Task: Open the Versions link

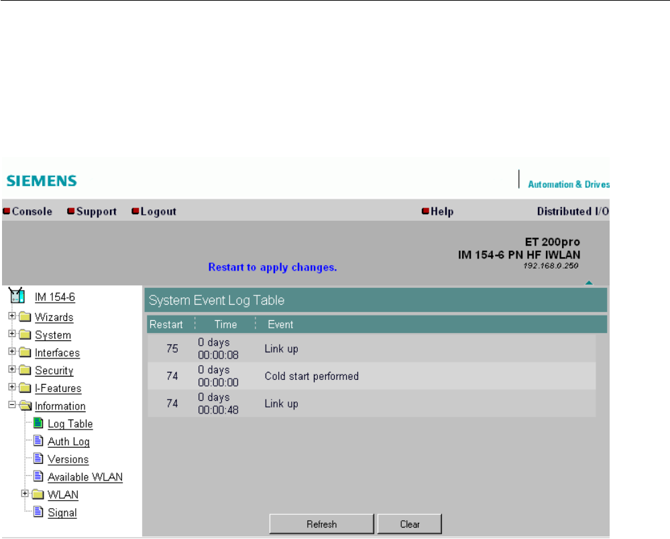Action: click(x=68, y=459)
